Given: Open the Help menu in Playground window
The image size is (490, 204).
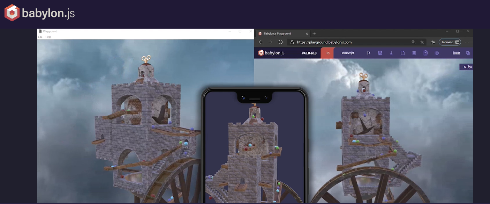Looking at the screenshot, I should tap(48, 37).
